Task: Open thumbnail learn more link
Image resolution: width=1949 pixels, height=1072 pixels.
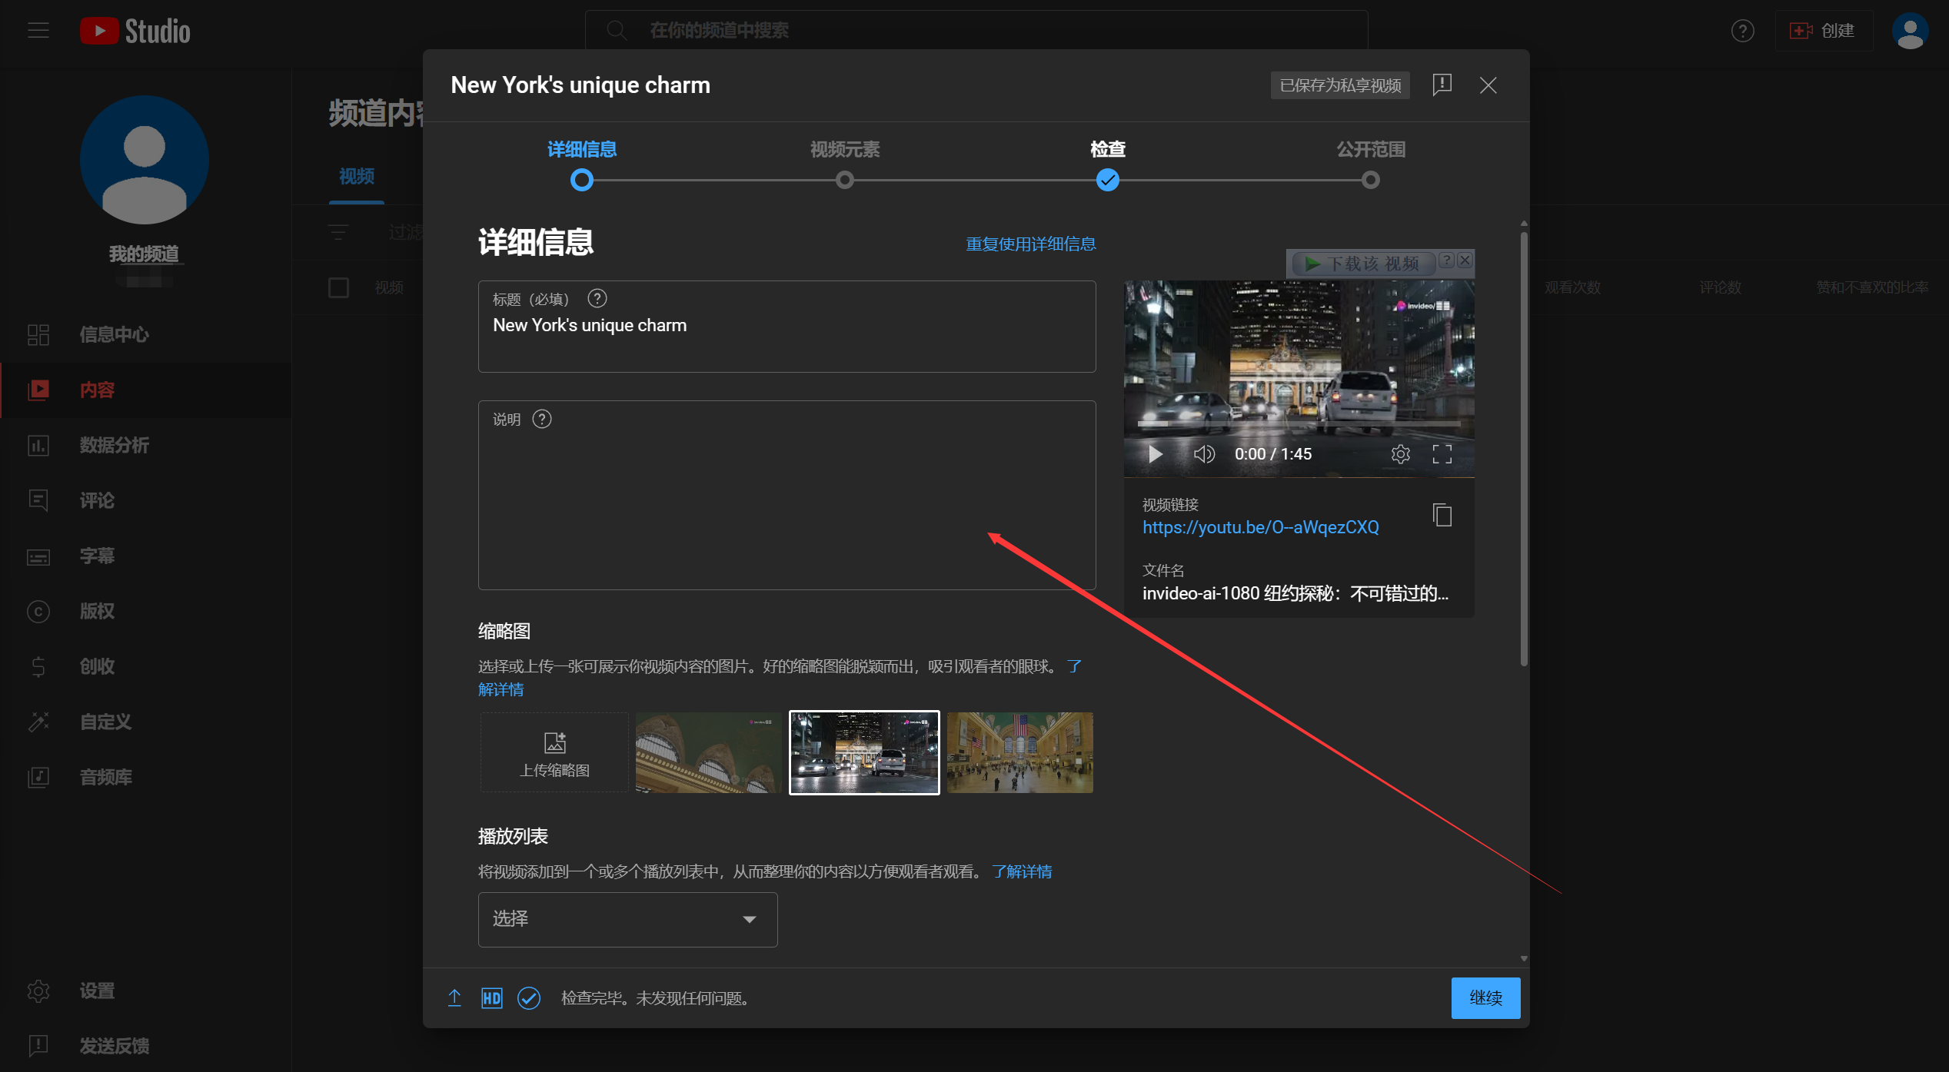Action: (501, 689)
